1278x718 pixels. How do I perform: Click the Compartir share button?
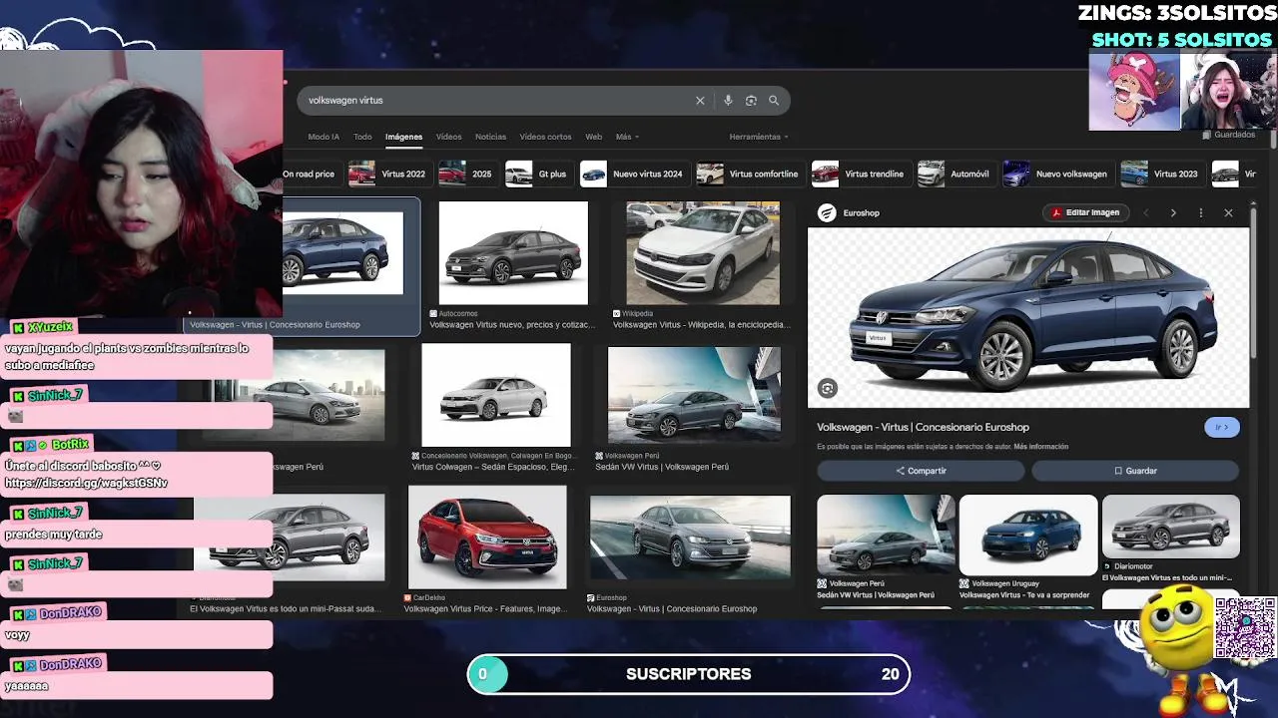click(921, 471)
